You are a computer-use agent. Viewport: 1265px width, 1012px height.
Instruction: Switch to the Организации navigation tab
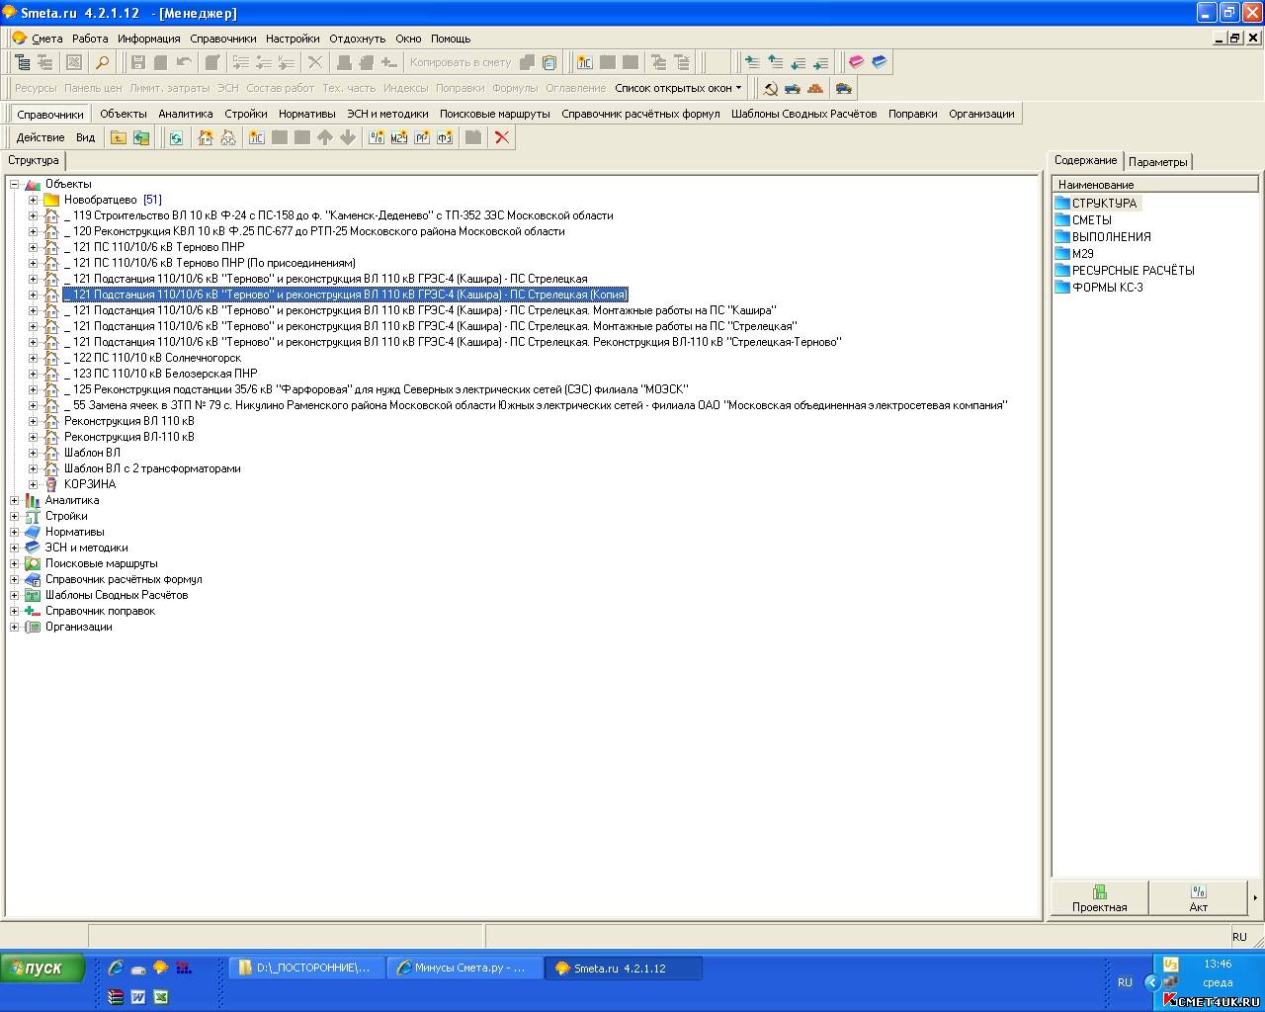point(982,114)
